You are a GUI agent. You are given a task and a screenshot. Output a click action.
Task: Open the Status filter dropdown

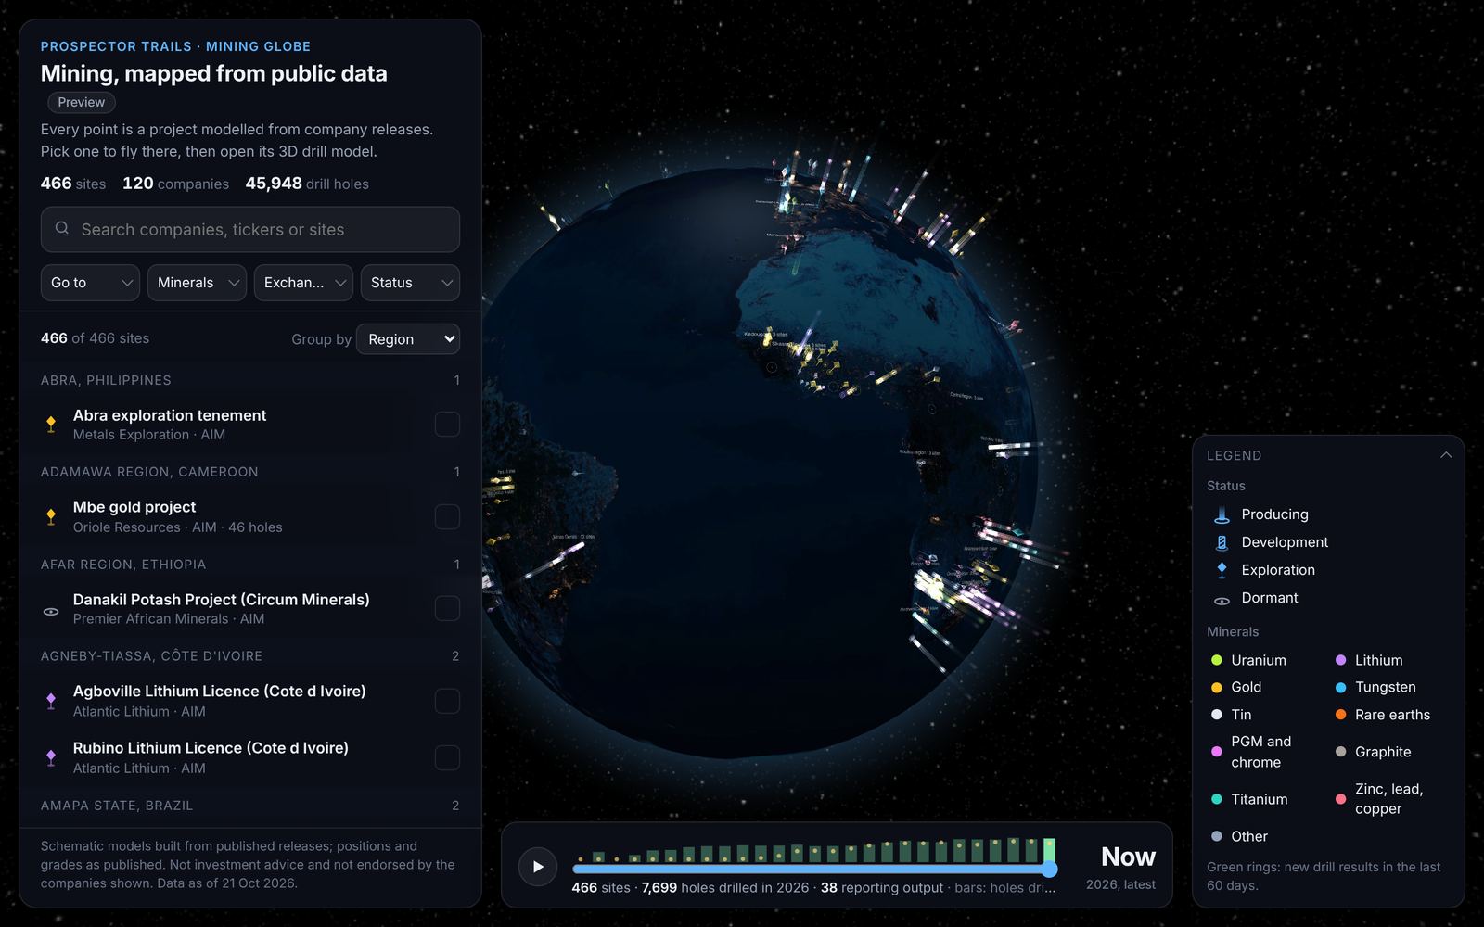pos(410,283)
